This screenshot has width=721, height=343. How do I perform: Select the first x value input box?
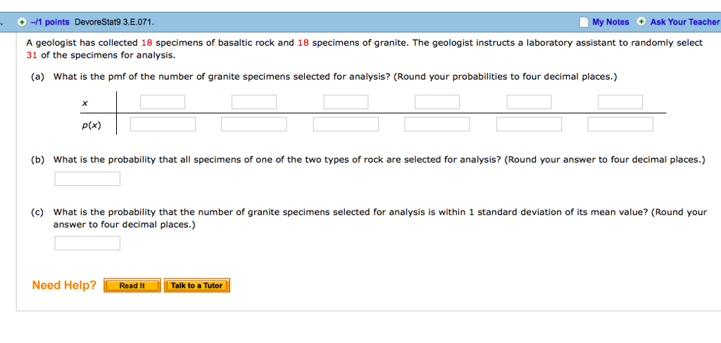tap(163, 102)
